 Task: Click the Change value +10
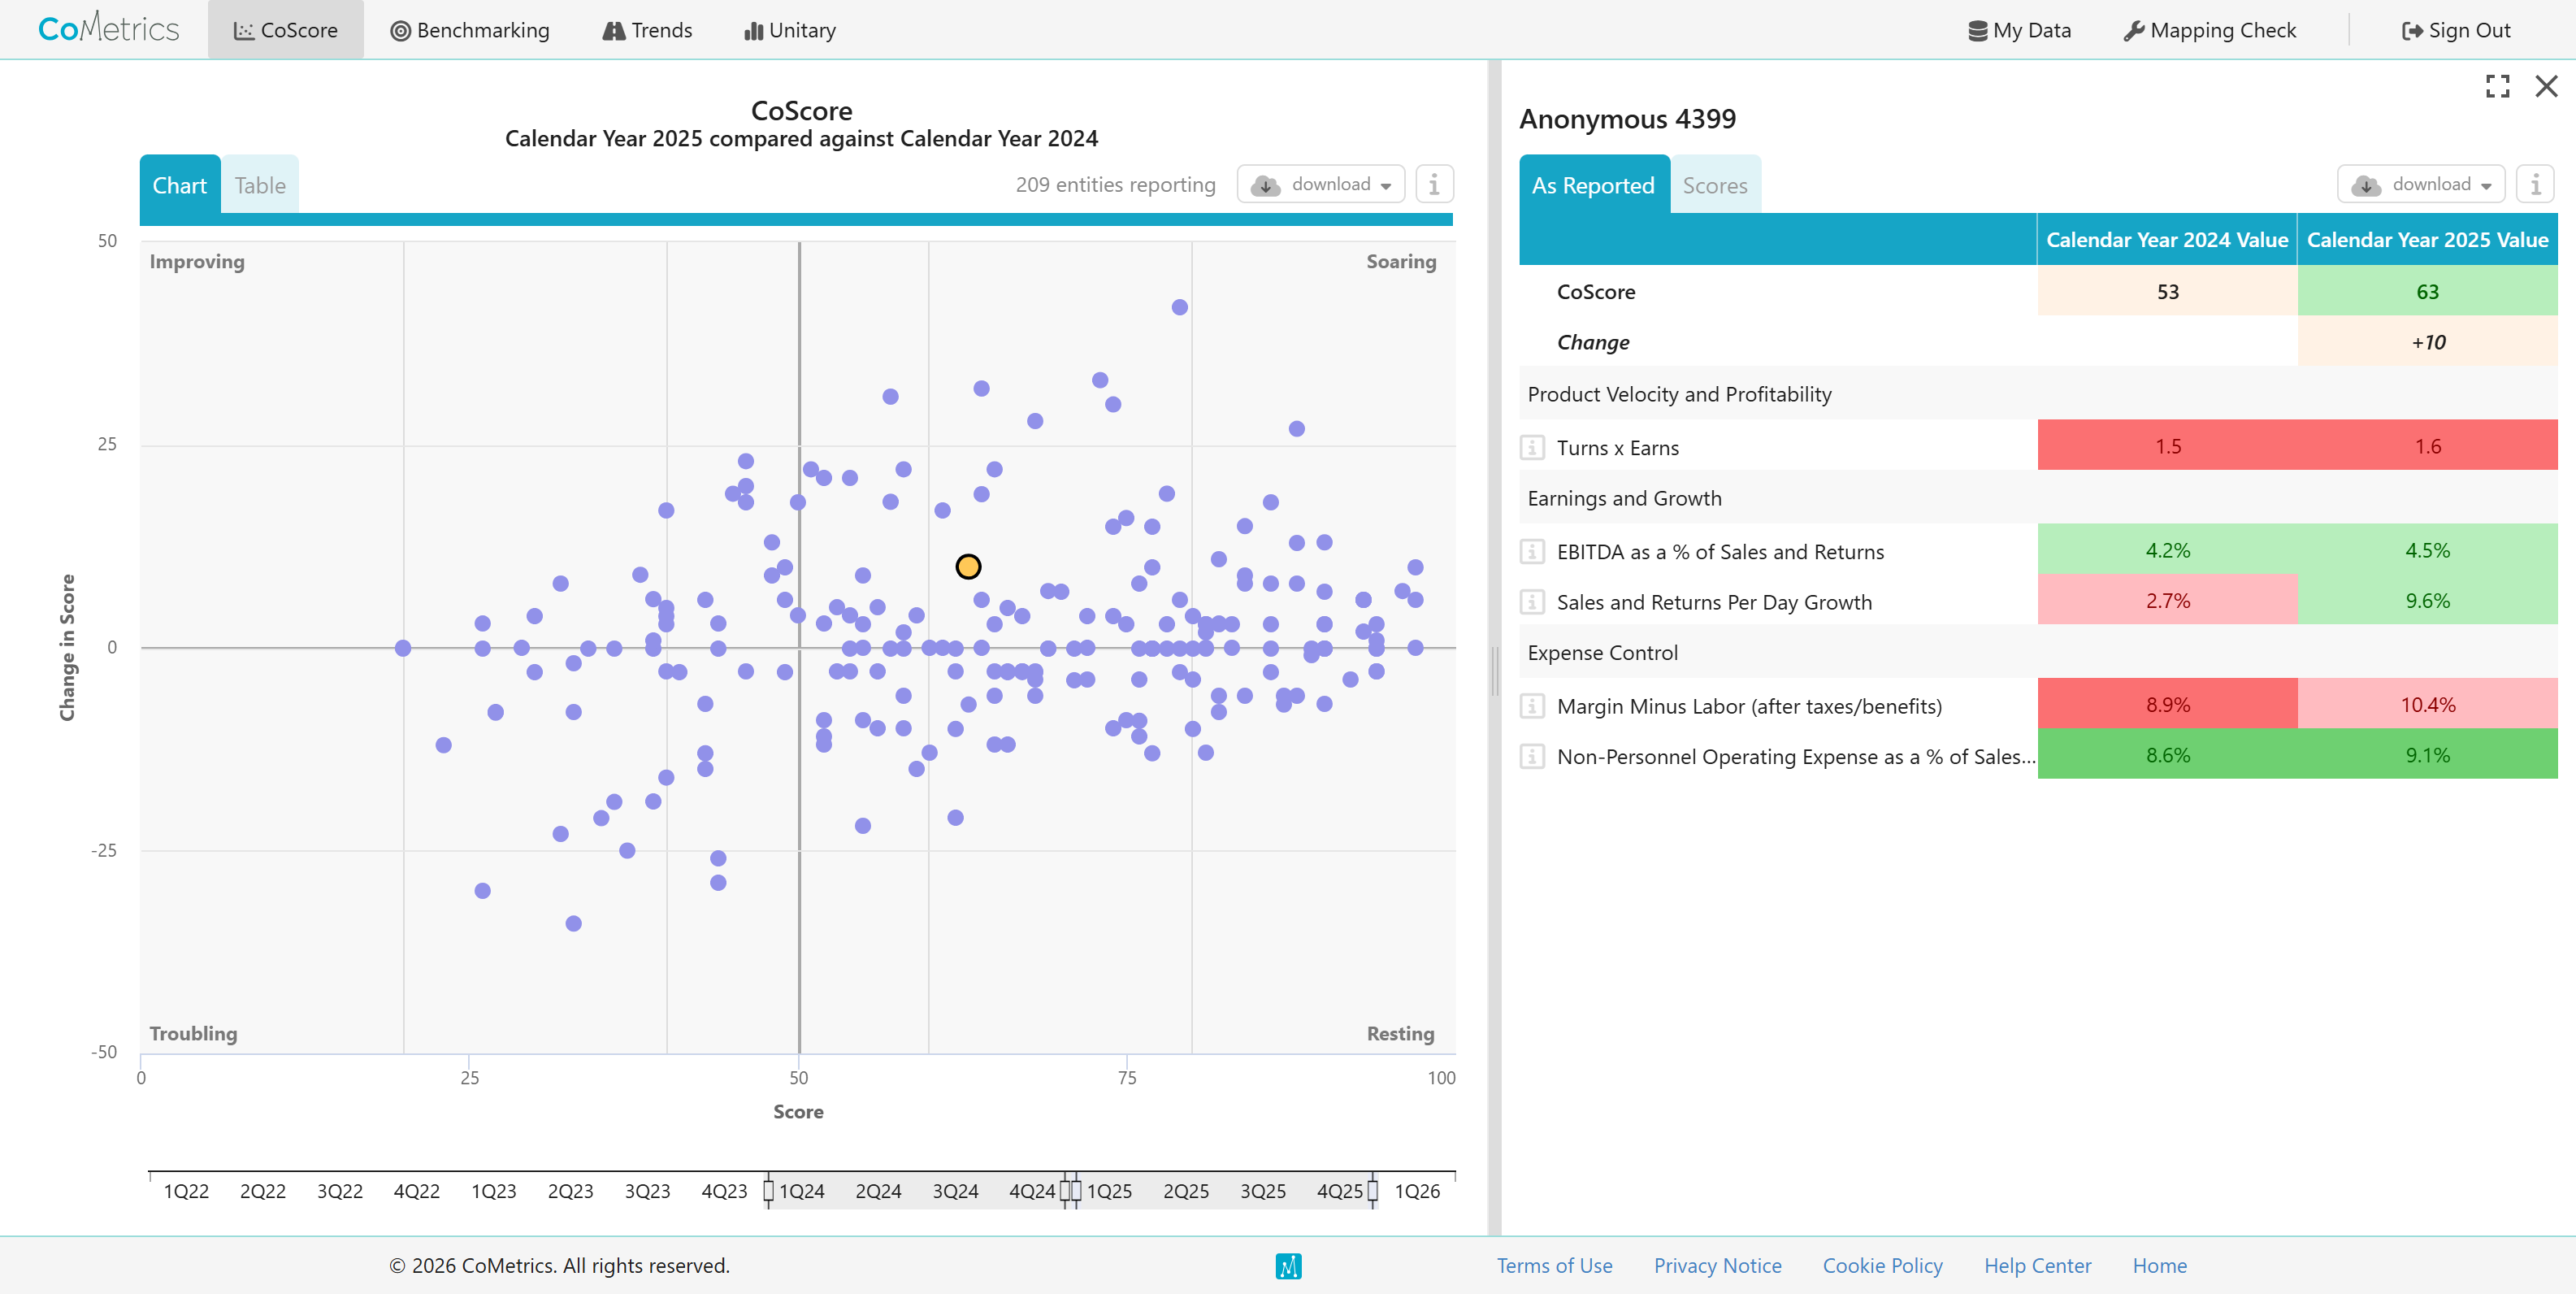(2427, 342)
